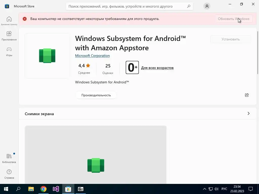
Task: Click the Снимки экрана heading
Action: 39,114
